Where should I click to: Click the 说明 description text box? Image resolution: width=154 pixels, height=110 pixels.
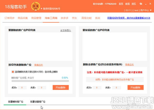[115, 80]
